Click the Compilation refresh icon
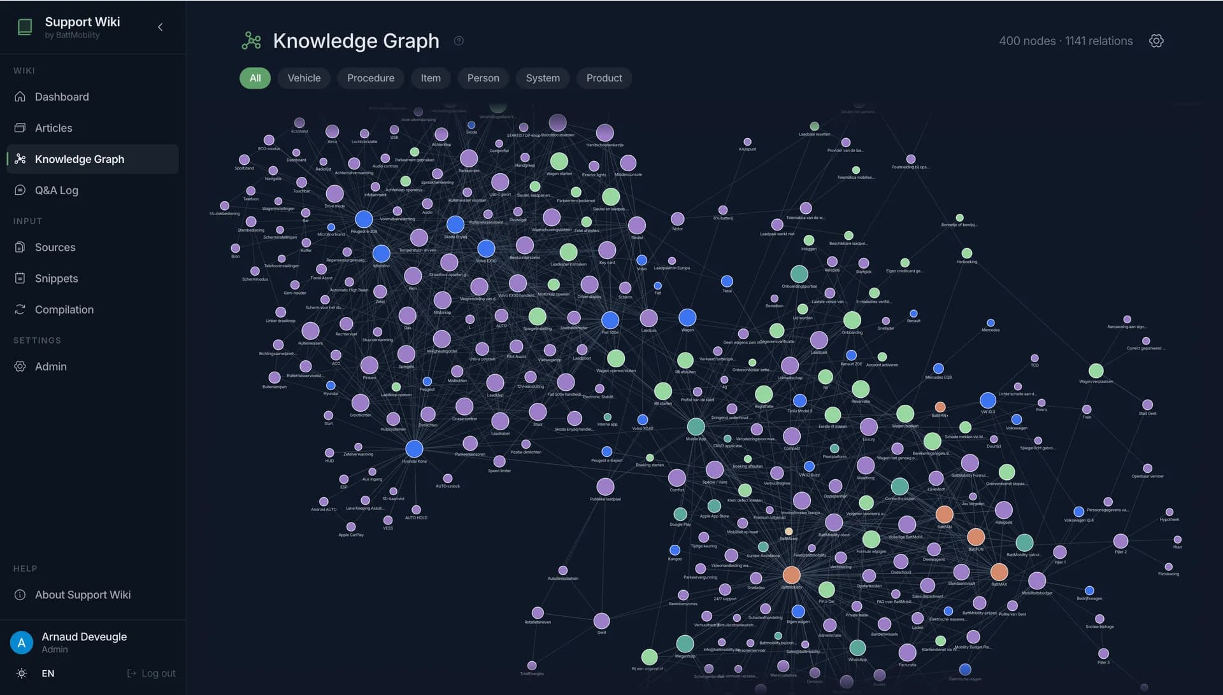The width and height of the screenshot is (1223, 695). tap(20, 309)
